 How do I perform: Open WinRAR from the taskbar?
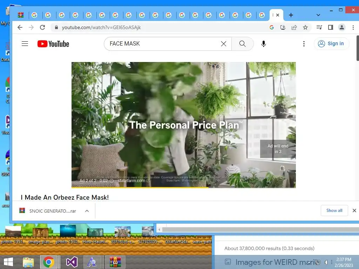[115, 262]
